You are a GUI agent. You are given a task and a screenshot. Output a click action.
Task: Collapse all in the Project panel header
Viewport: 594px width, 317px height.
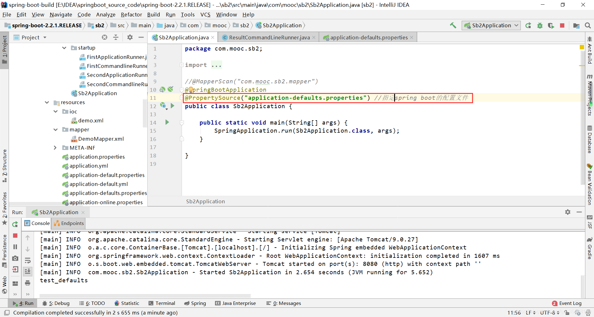coord(116,37)
